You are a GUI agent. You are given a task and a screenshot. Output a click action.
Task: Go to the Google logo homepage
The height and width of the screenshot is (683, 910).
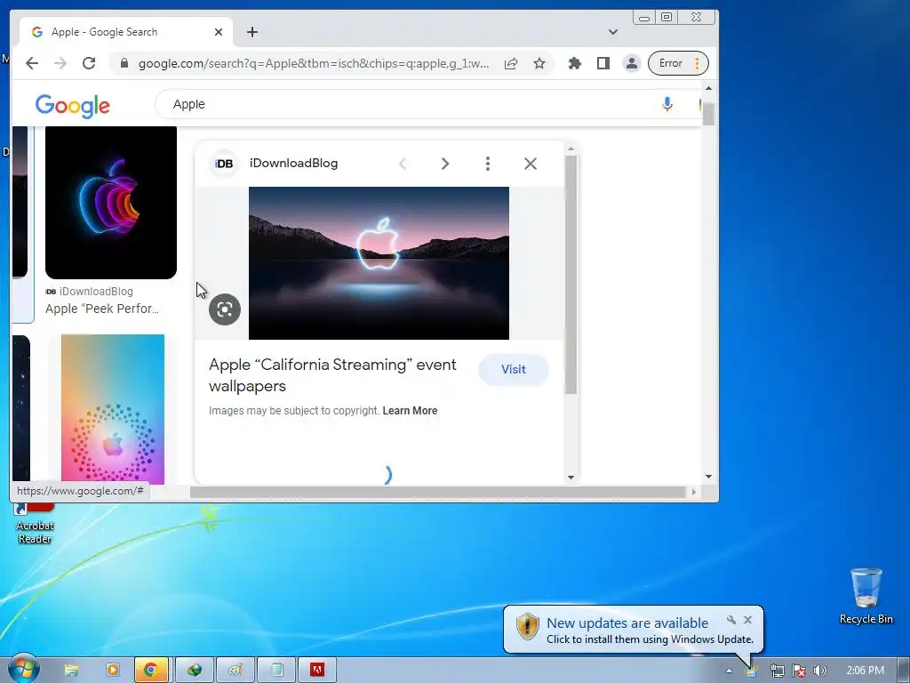[x=73, y=106]
